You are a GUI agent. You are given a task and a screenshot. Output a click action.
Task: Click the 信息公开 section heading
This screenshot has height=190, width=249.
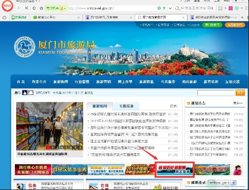(x=32, y=187)
